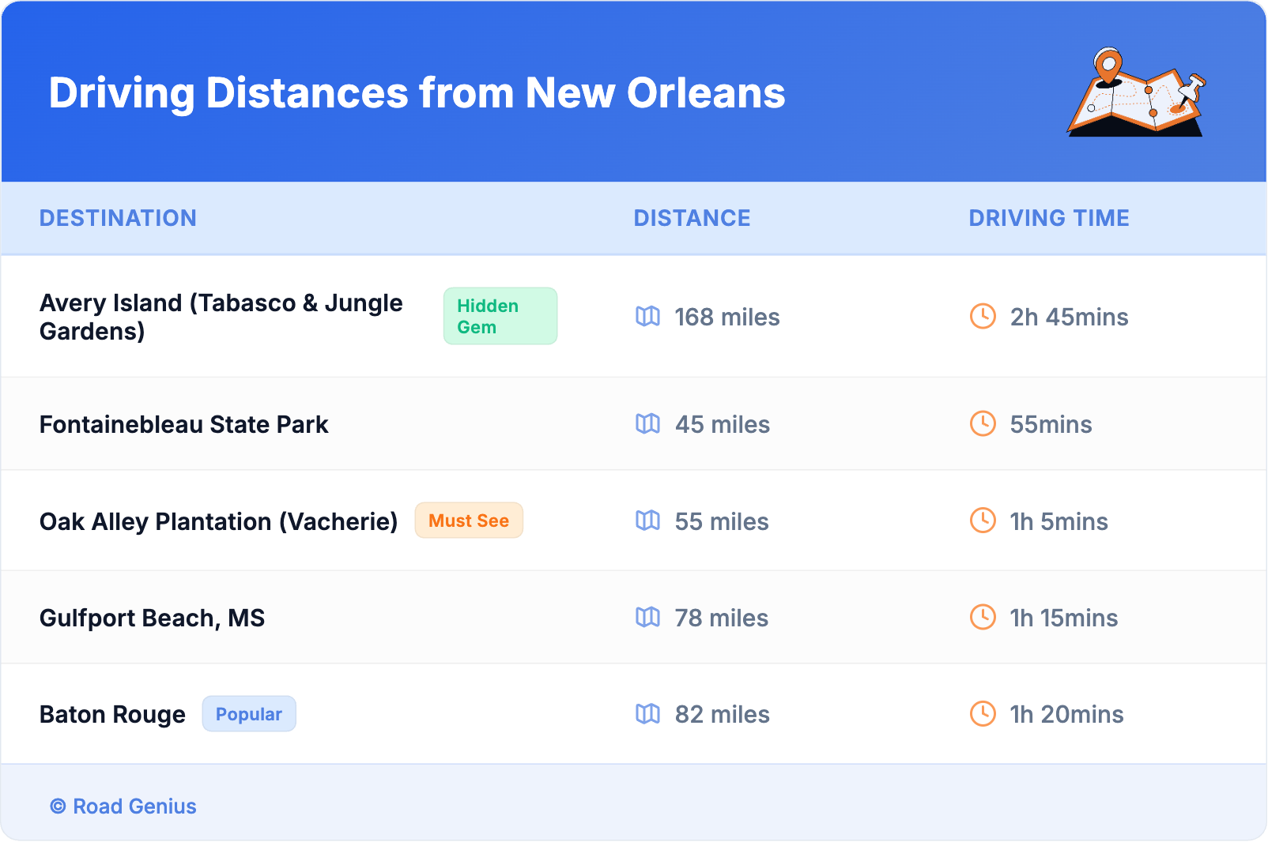Click the map icon beside 78 miles
The height and width of the screenshot is (842, 1268).
click(647, 618)
